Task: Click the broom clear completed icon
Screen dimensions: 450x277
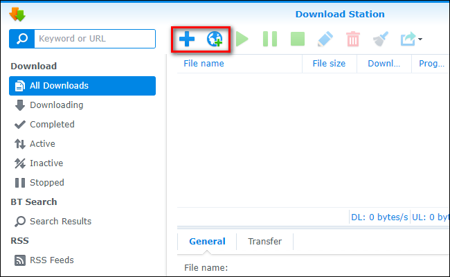Action: [x=380, y=39]
